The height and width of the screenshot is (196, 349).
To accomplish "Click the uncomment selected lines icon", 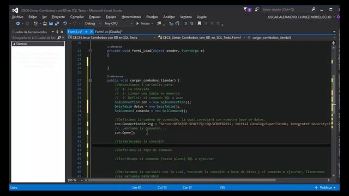I will [177, 23].
